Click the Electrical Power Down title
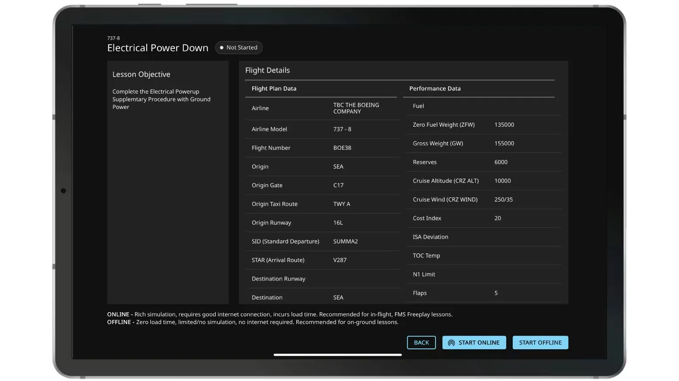Viewport: 679px width, 381px height. 158,48
